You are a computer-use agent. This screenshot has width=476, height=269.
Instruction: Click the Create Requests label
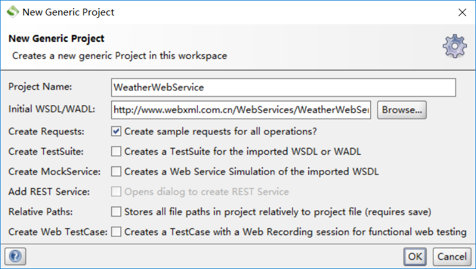click(x=46, y=132)
